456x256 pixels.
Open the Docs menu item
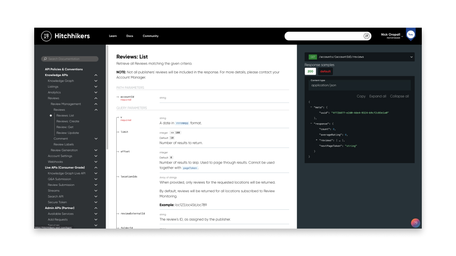130,36
